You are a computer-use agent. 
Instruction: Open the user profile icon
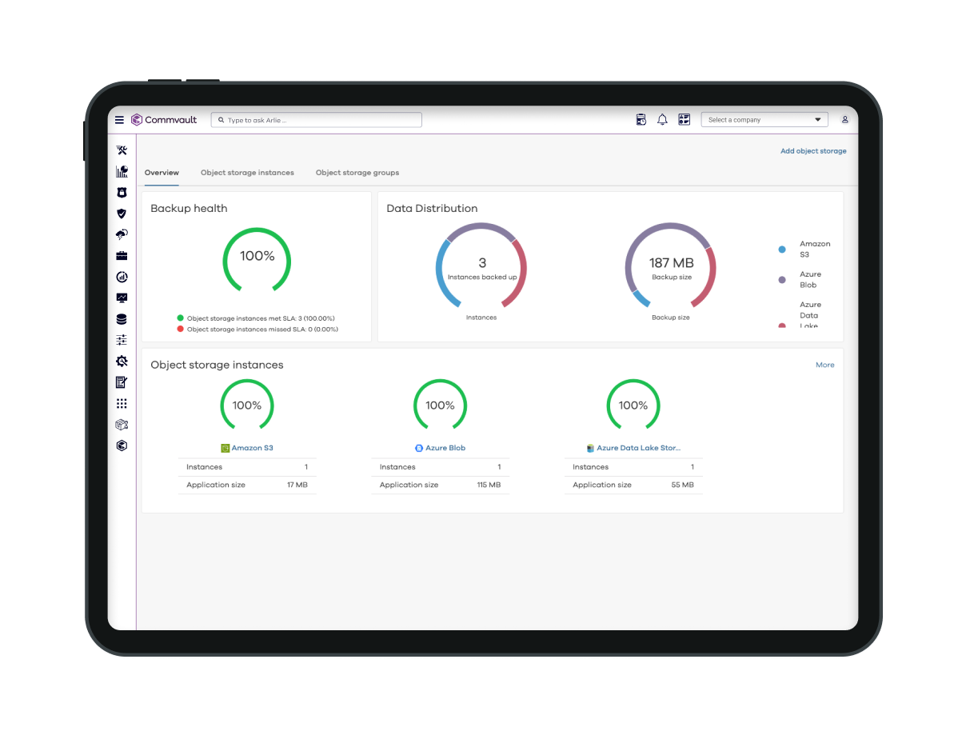click(x=844, y=120)
